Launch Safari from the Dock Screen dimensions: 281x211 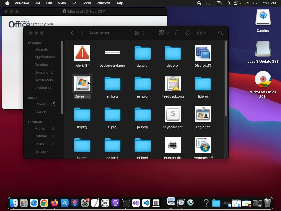pyautogui.click(x=34, y=203)
